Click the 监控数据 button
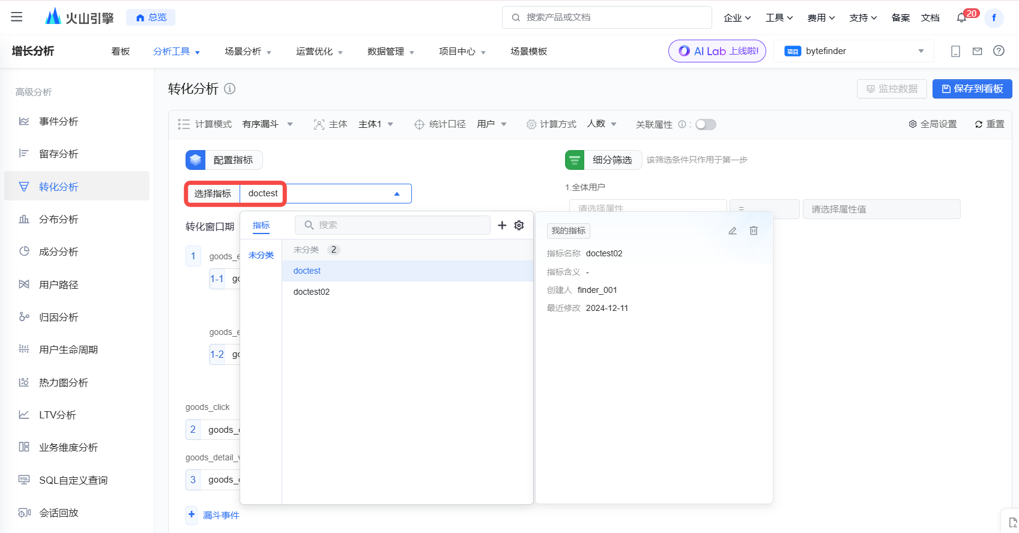 click(x=892, y=89)
